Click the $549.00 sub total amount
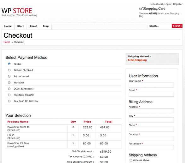This screenshot has width=185, height=163. point(106,152)
